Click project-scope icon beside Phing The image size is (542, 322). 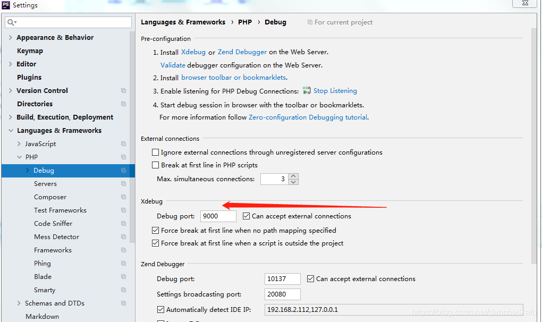123,264
